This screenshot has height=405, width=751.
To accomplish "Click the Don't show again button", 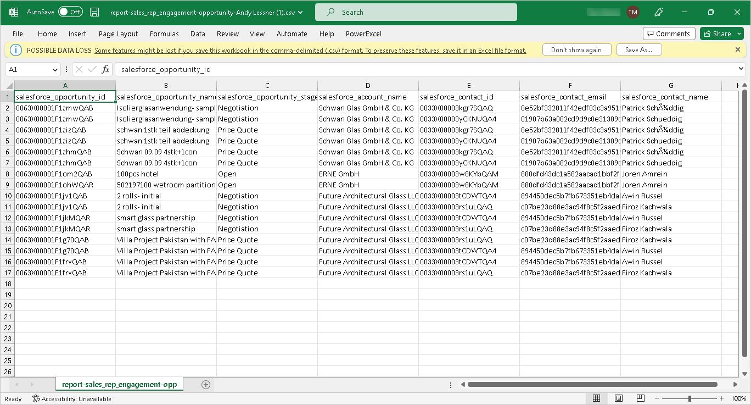I will point(576,50).
